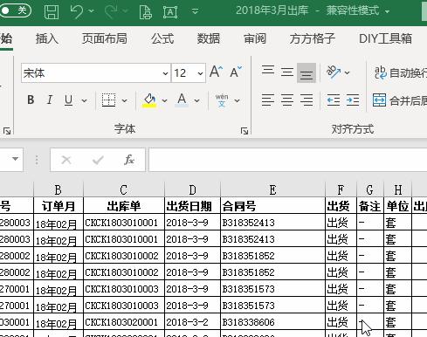Screen dimensions: 427x337
Task: Open Insert Function with the fx icon
Action: [x=129, y=160]
